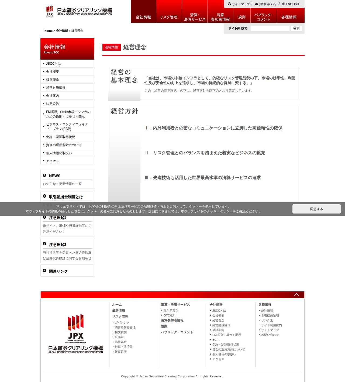Open the クッキーポリシー link in the banner

pyautogui.click(x=220, y=211)
